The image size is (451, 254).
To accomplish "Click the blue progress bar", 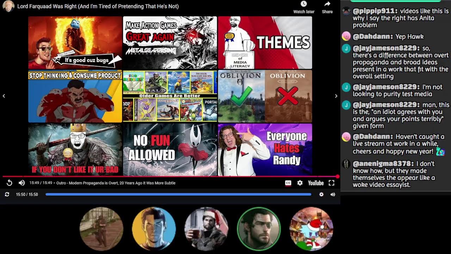I will (x=178, y=194).
